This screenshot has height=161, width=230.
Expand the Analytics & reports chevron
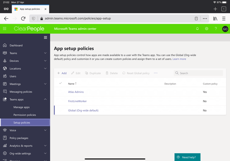click(45, 146)
